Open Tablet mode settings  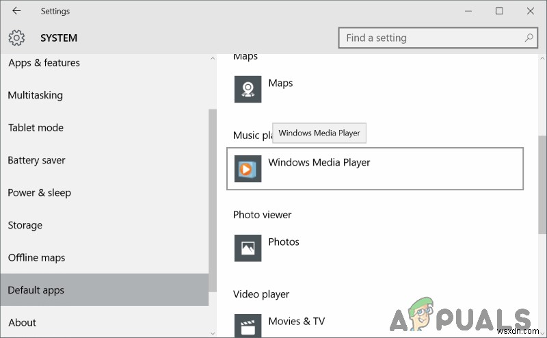point(36,127)
